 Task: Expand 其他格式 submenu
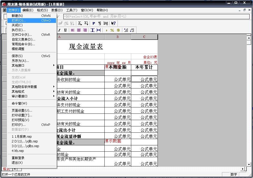tap(32, 92)
